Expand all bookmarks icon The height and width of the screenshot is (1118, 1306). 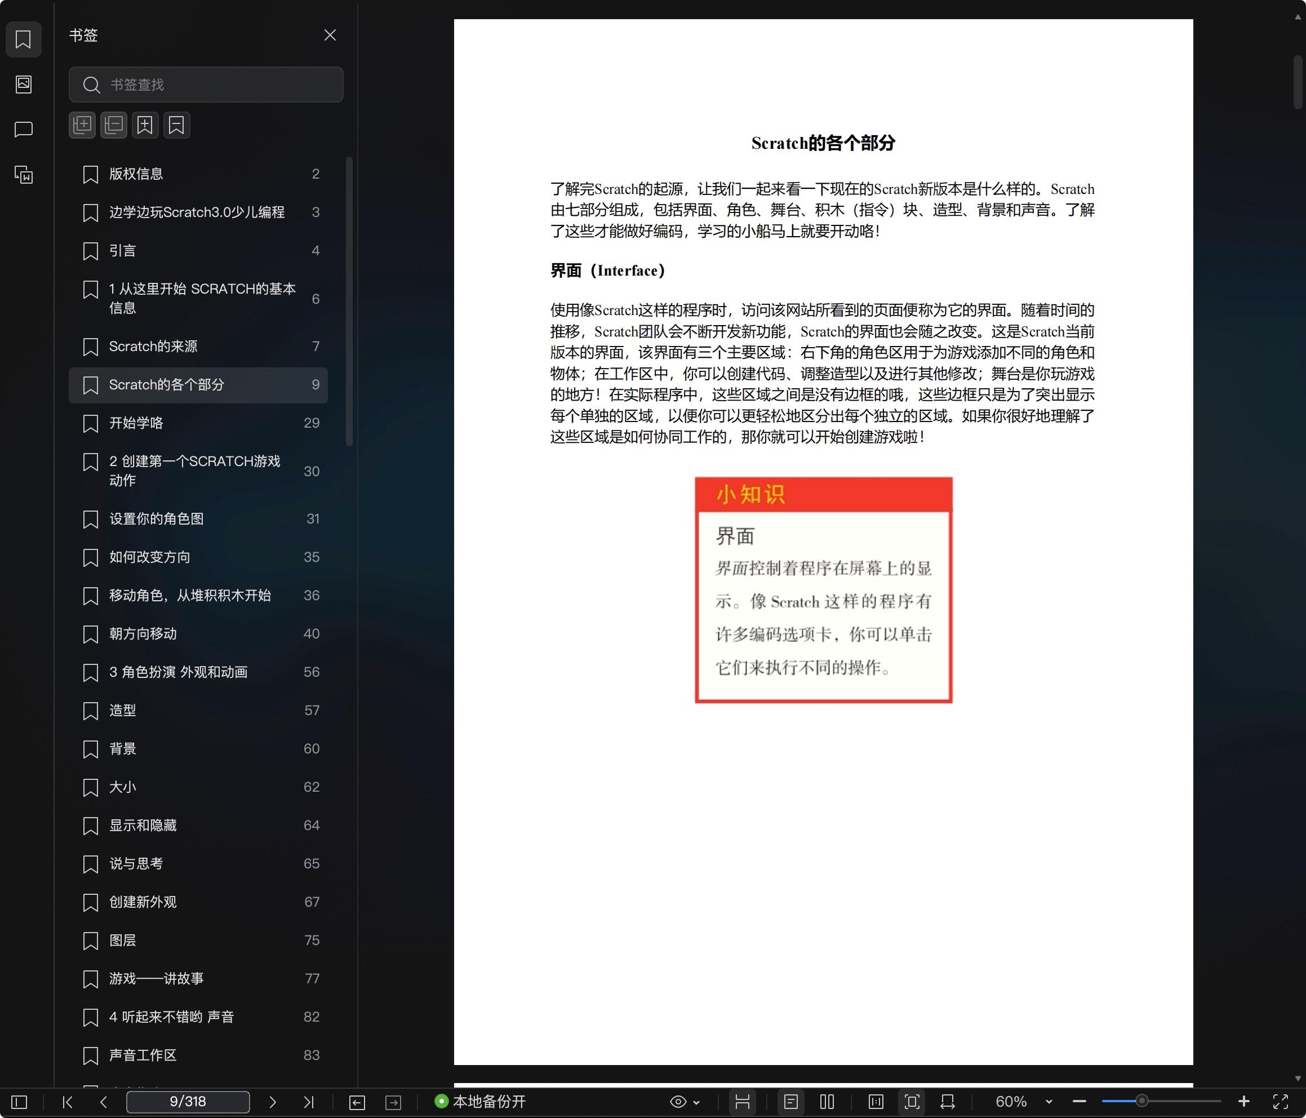coord(82,125)
